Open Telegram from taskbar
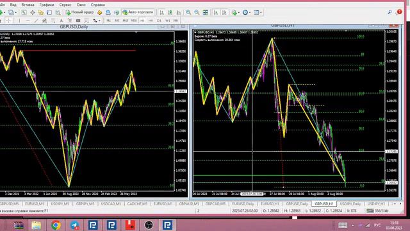This screenshot has width=410, height=231. coord(74,225)
